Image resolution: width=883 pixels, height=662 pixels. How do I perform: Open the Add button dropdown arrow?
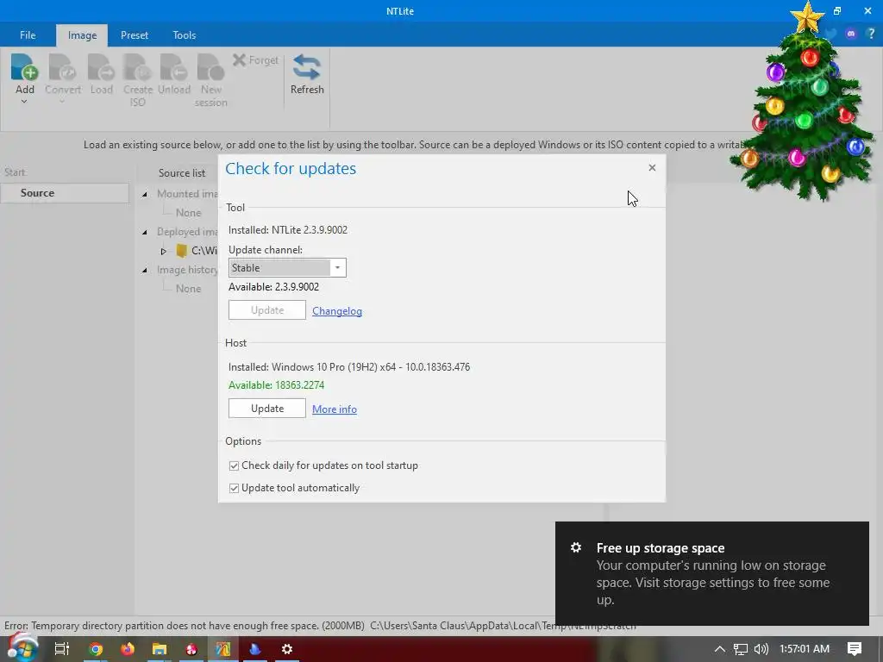pos(24,102)
